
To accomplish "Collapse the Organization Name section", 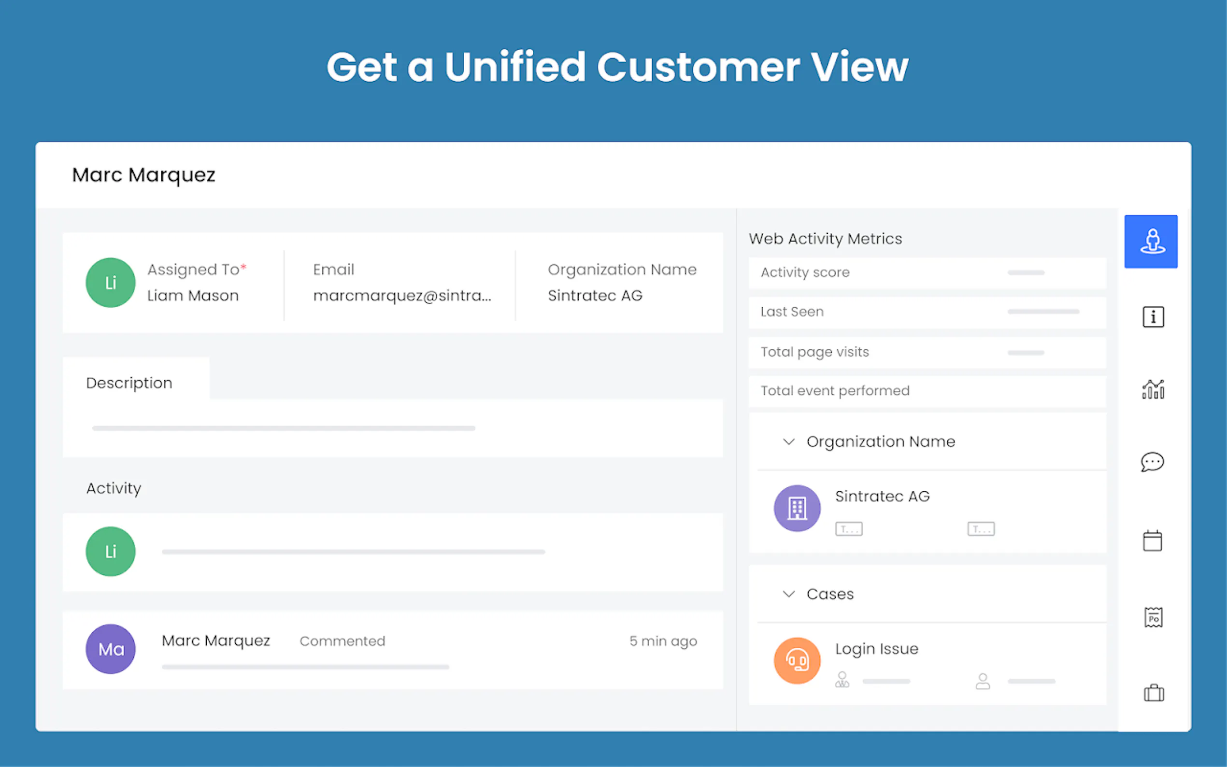I will (788, 442).
